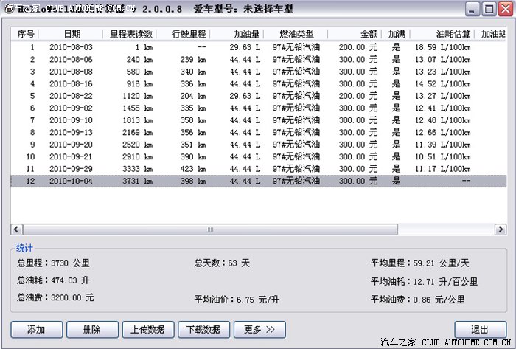Screen dimensions: 516x349
Task: Minimize the application window
Action: pos(473,9)
